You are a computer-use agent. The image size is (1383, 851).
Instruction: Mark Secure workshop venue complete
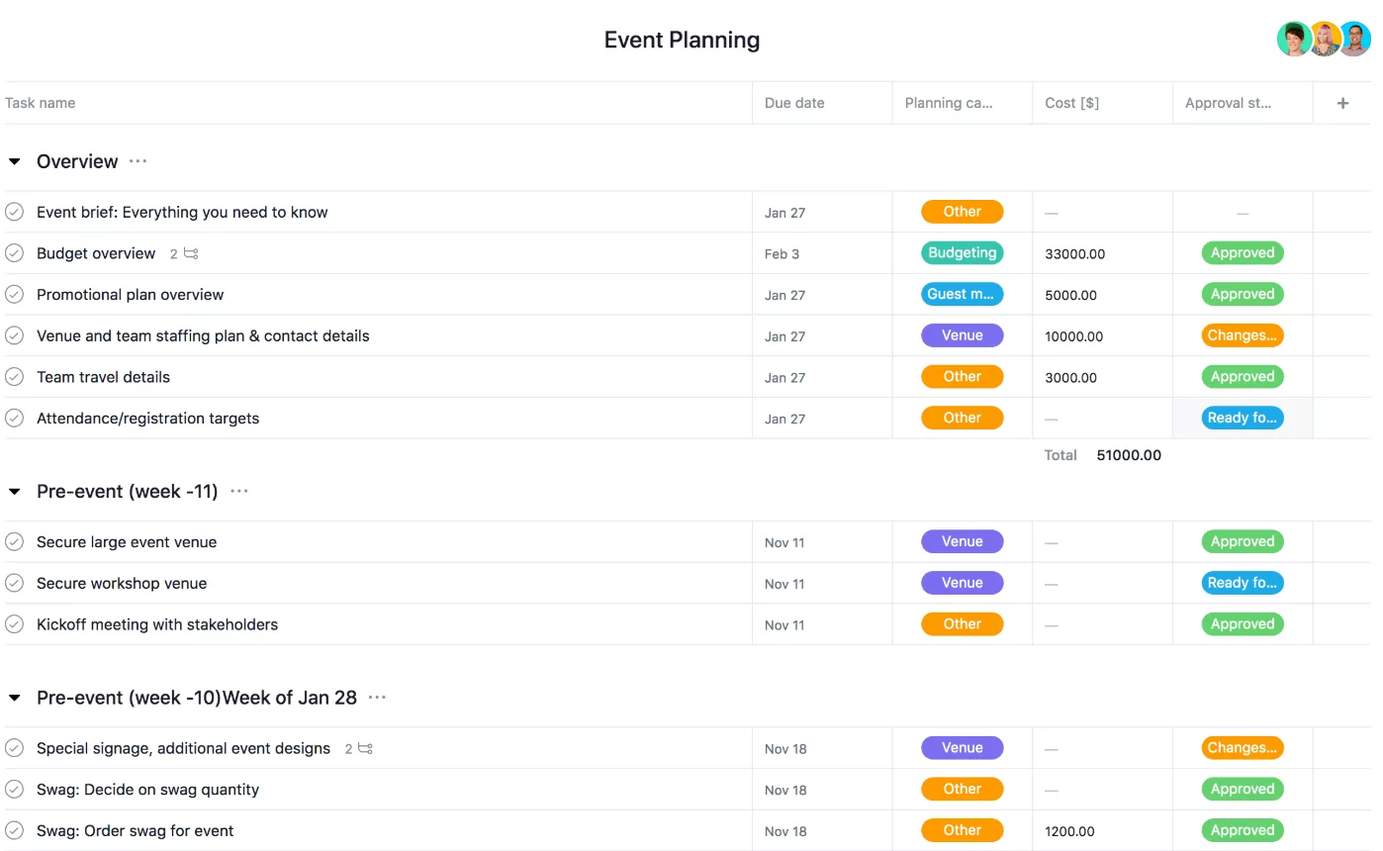14,583
